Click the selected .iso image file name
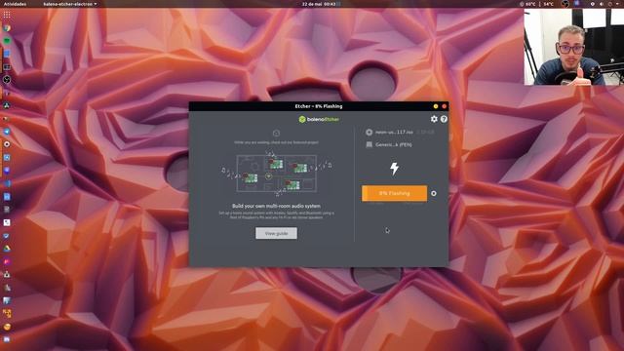 (x=394, y=132)
